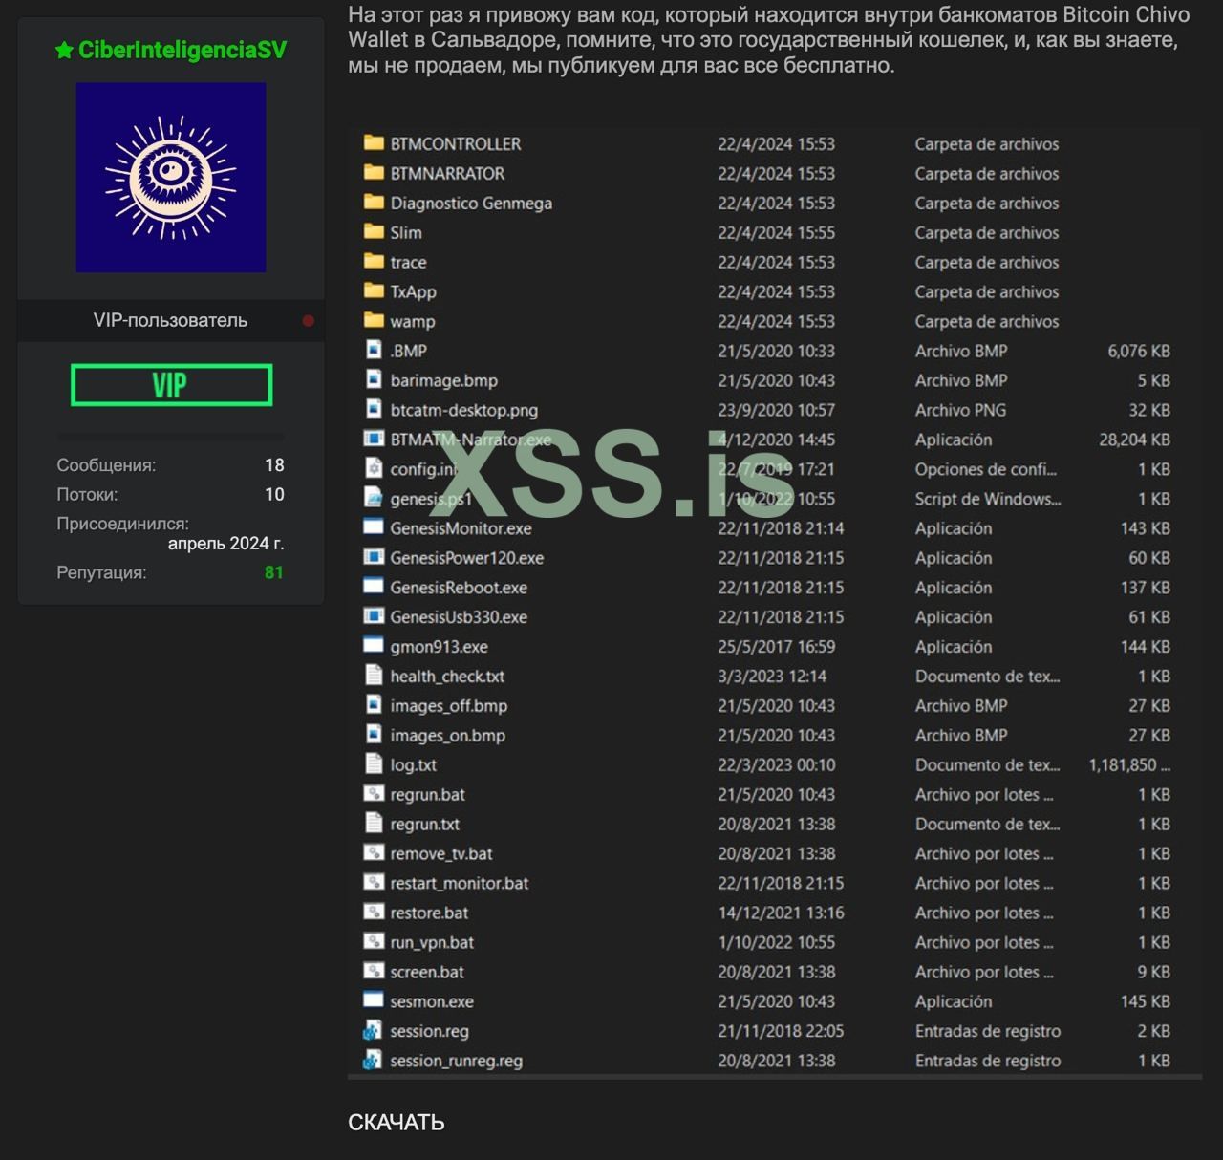Click the VIP-пользователь user title

[x=170, y=321]
